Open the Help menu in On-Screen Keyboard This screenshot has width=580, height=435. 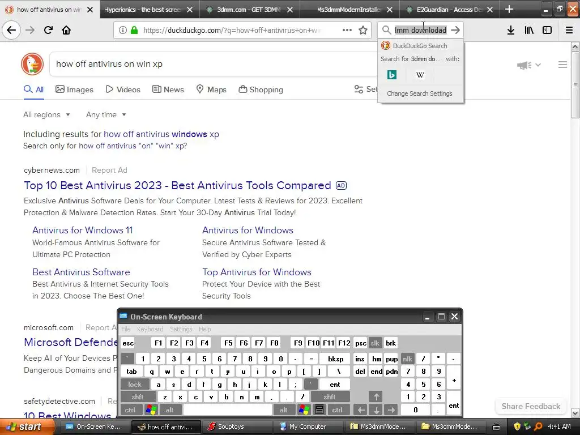[x=204, y=329]
